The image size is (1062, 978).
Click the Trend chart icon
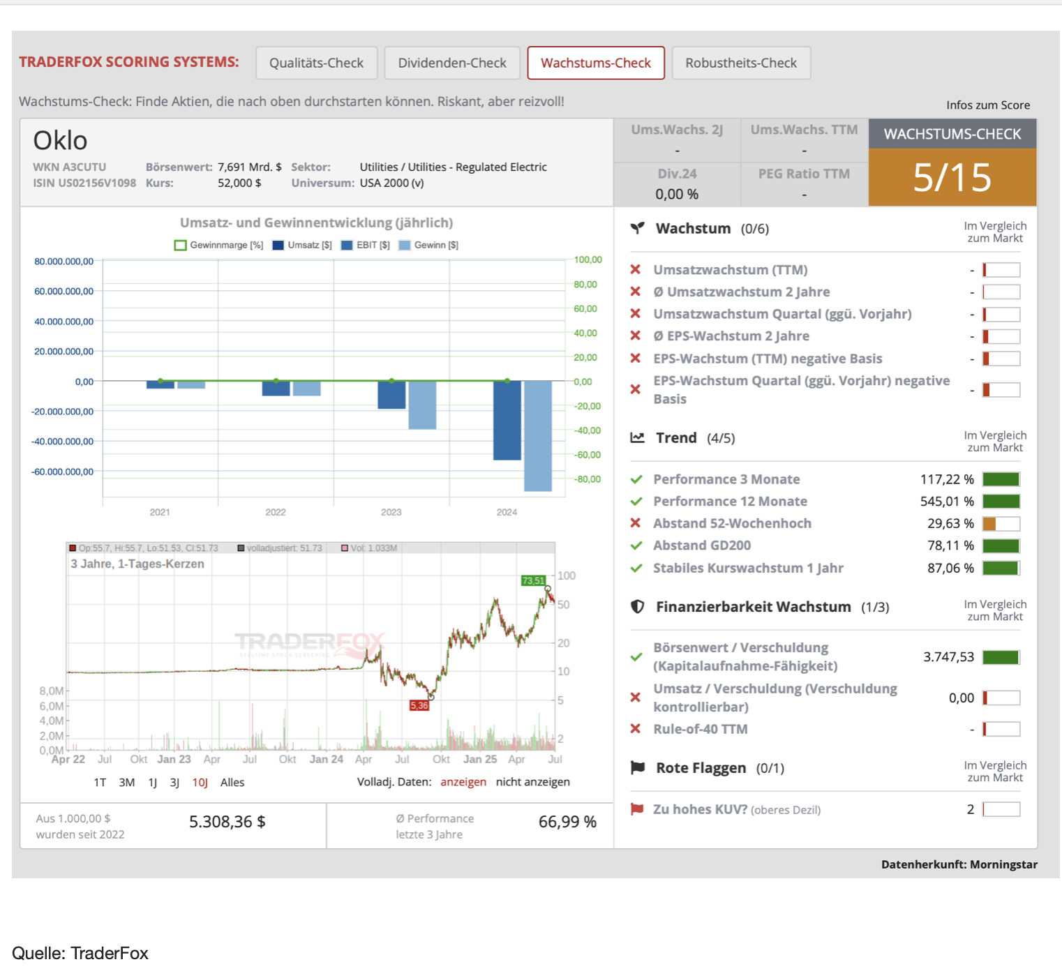tap(637, 438)
